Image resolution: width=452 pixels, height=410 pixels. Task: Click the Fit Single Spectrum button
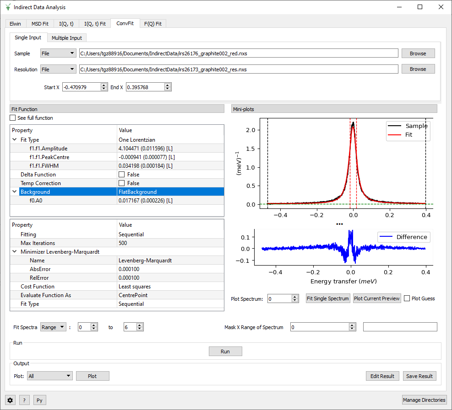(328, 298)
